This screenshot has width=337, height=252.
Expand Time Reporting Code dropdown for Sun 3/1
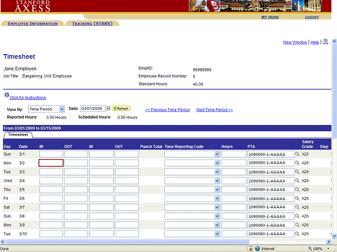point(217,154)
